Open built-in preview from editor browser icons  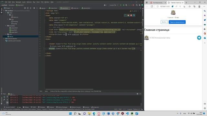click(x=125, y=15)
